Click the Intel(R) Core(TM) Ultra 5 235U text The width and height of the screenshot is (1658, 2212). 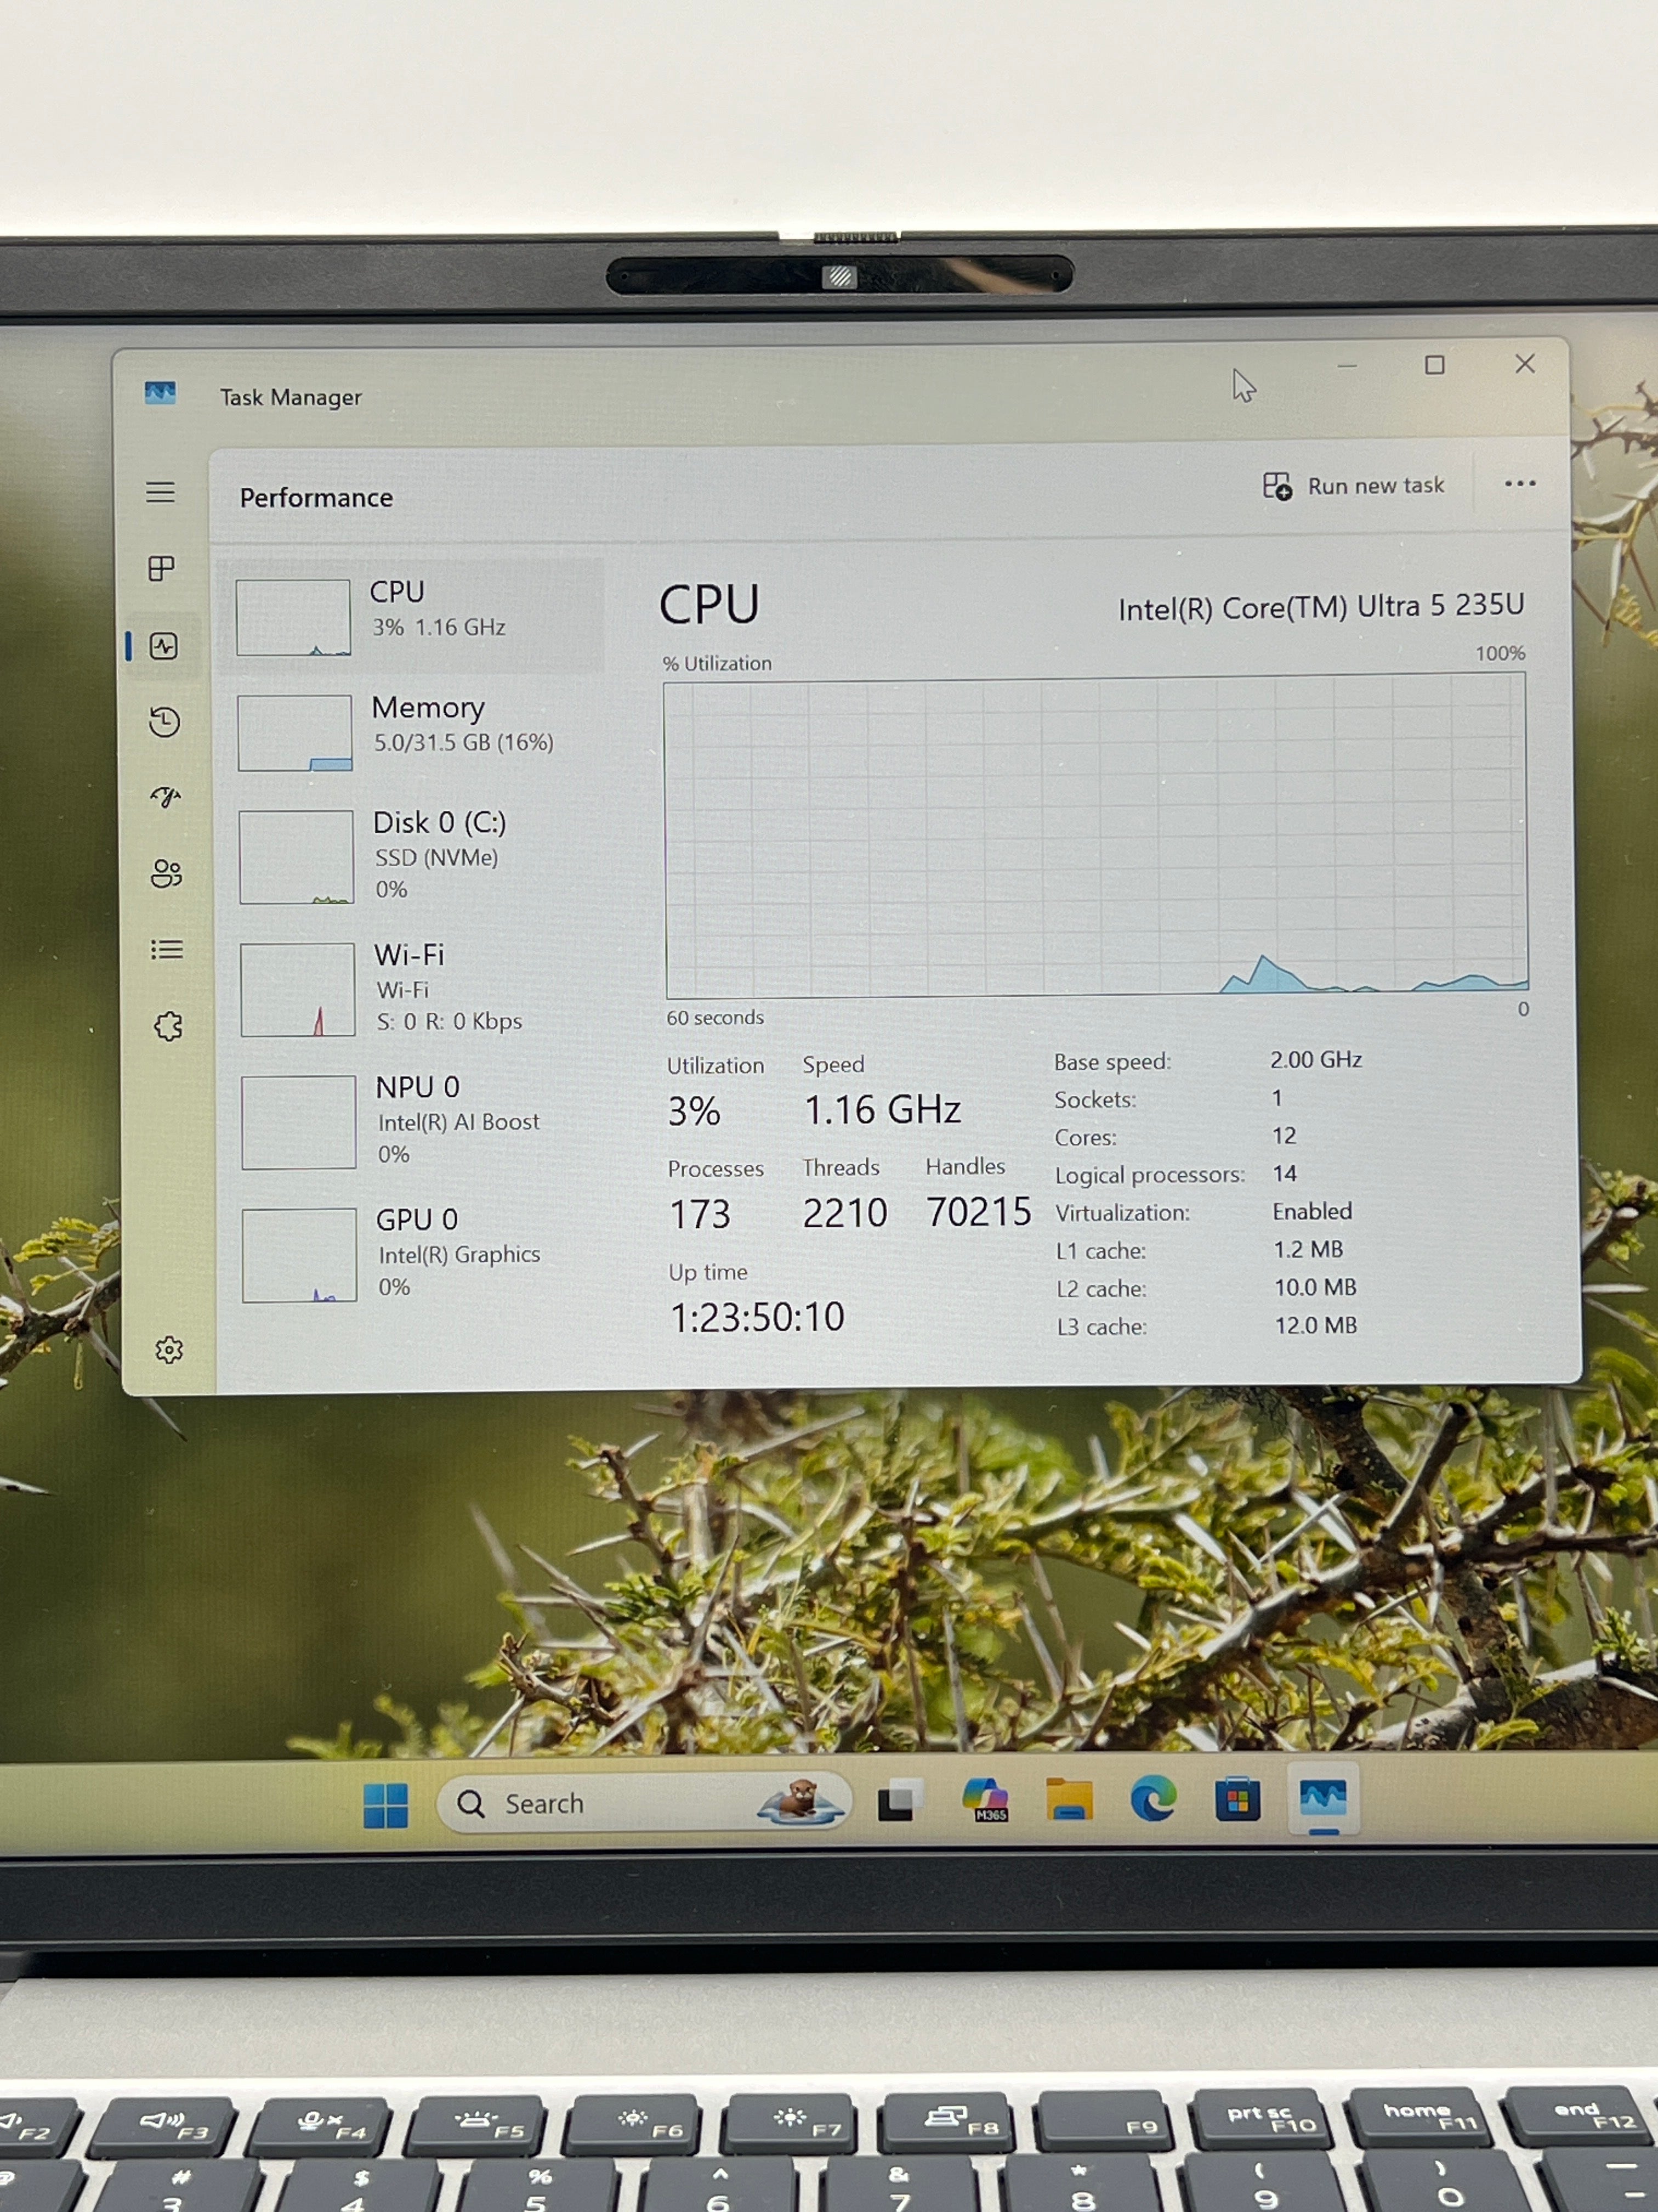click(x=1321, y=607)
